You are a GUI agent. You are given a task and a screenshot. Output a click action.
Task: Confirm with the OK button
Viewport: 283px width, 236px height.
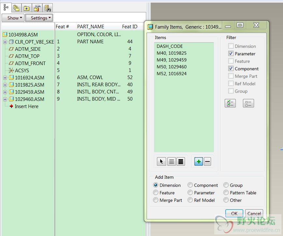(x=234, y=214)
